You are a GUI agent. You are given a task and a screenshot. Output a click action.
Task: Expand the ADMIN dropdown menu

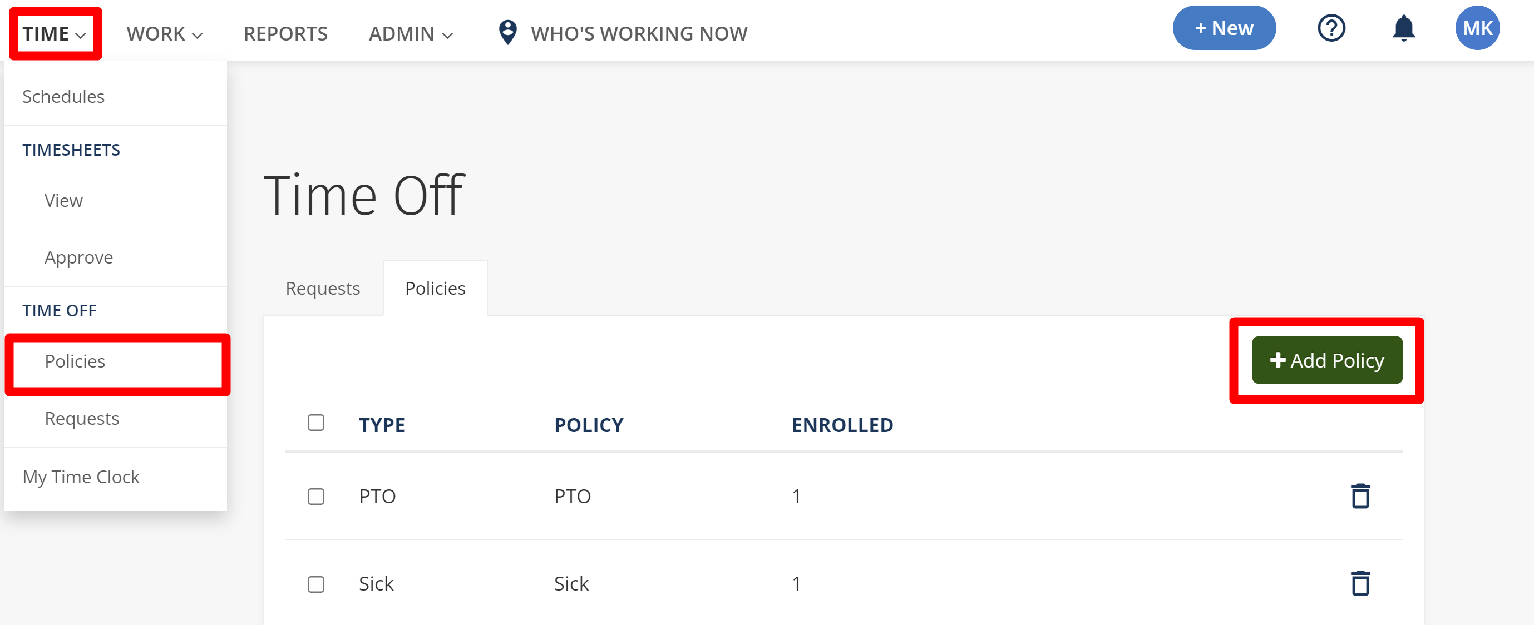click(x=410, y=34)
